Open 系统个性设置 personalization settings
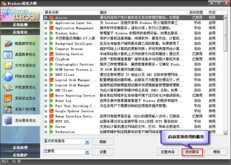The width and height of the screenshot is (231, 165). [20, 109]
